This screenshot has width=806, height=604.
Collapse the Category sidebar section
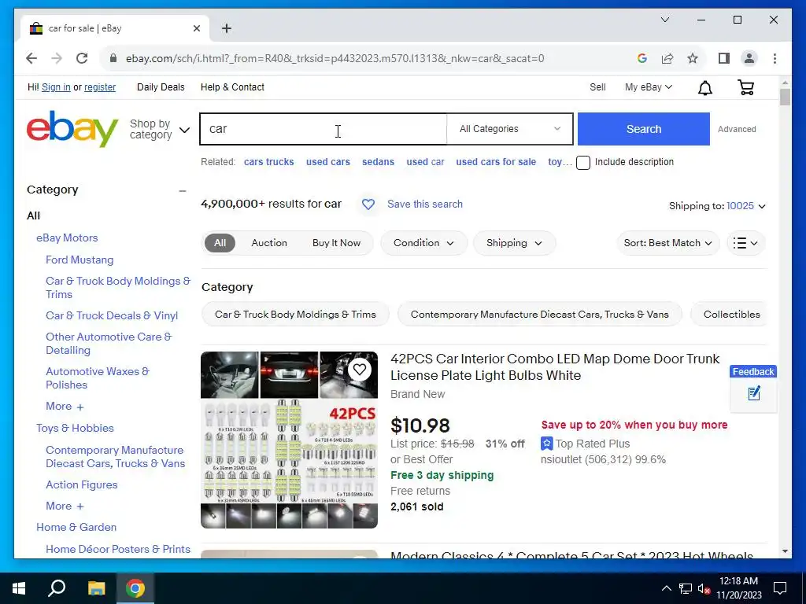[183, 190]
